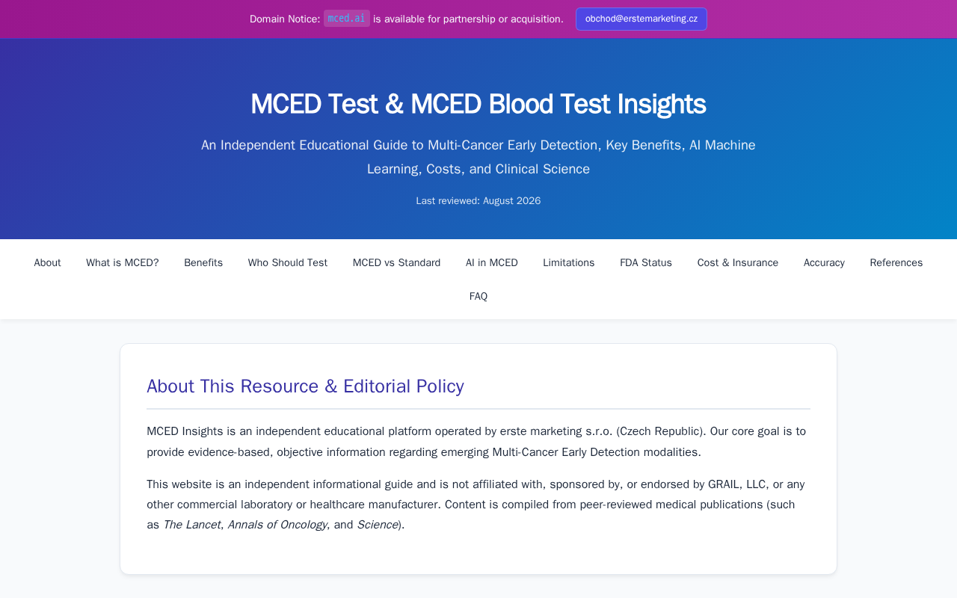Open the Cost & Insurance section
Image resolution: width=957 pixels, height=598 pixels.
738,262
